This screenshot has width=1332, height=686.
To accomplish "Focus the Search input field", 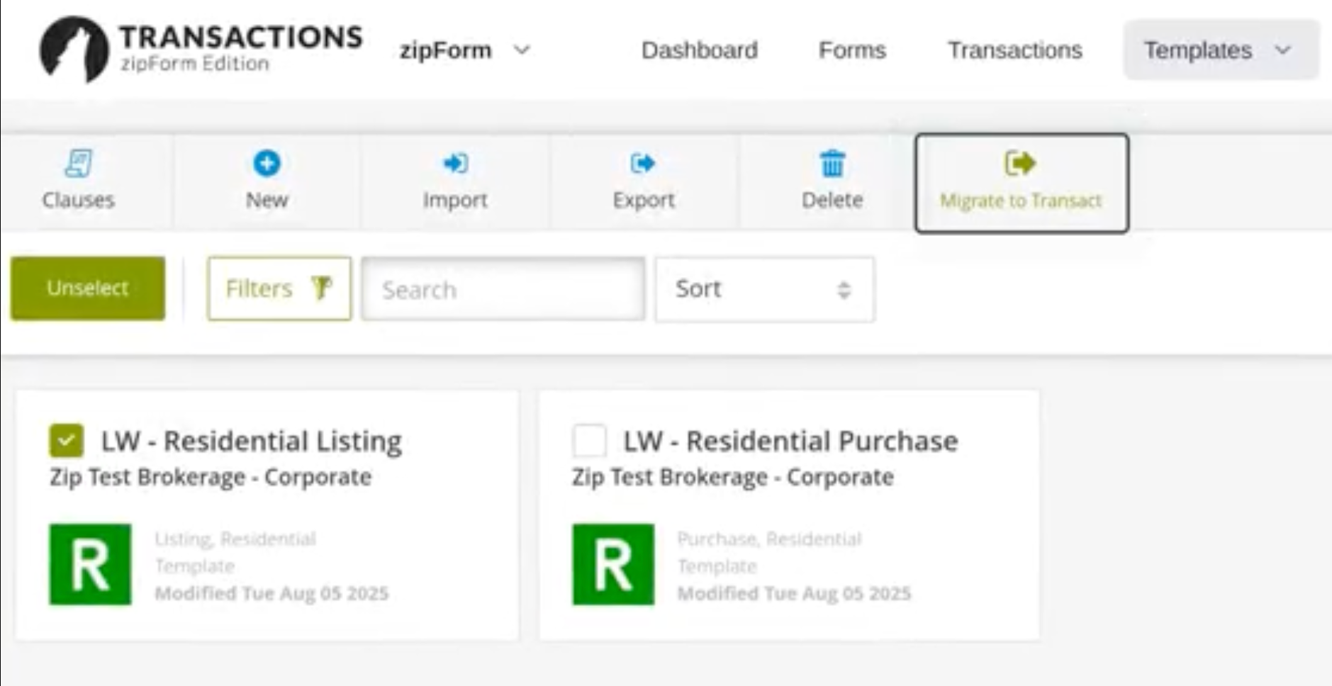I will pos(503,289).
